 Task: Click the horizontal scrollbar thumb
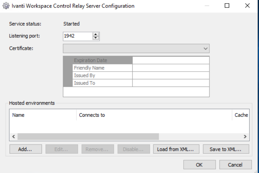click(x=88, y=137)
